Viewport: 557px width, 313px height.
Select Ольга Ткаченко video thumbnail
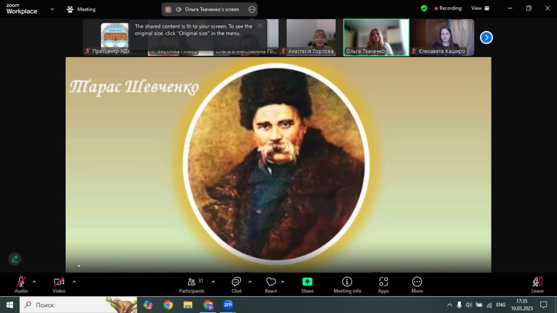(376, 37)
